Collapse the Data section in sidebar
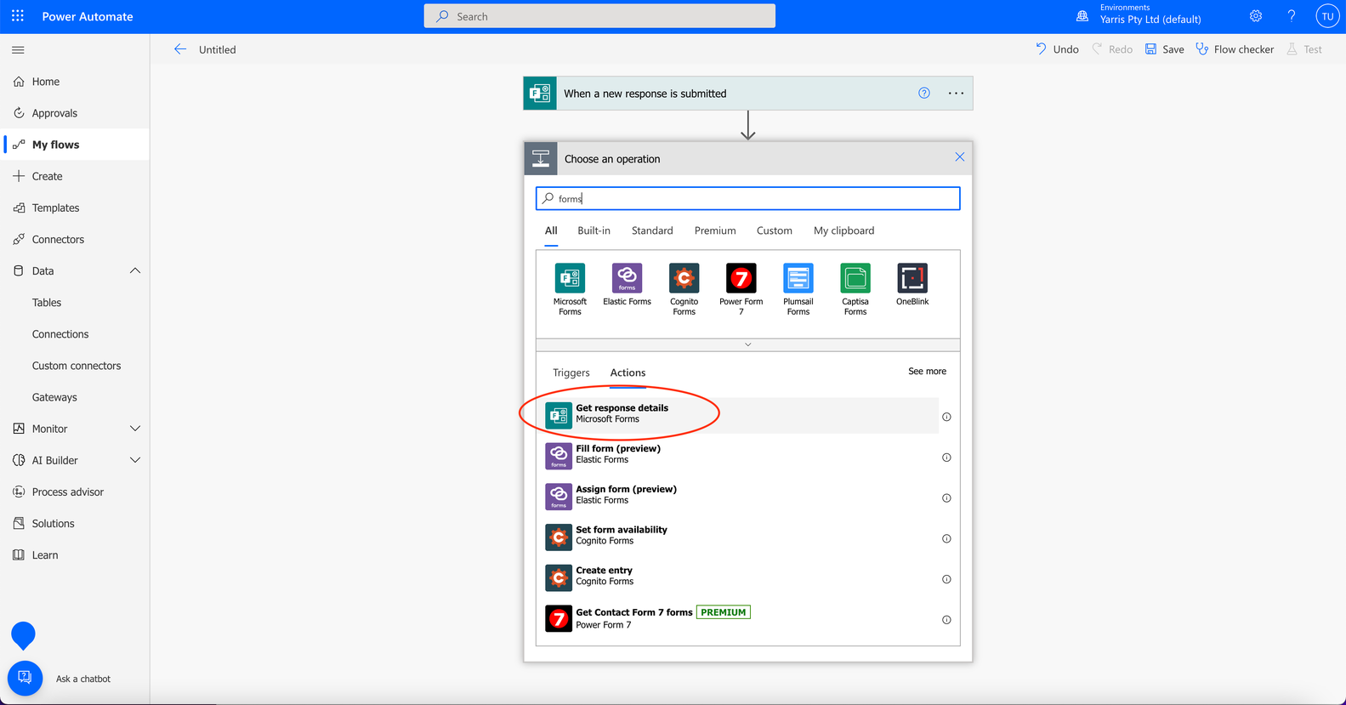 tap(135, 270)
